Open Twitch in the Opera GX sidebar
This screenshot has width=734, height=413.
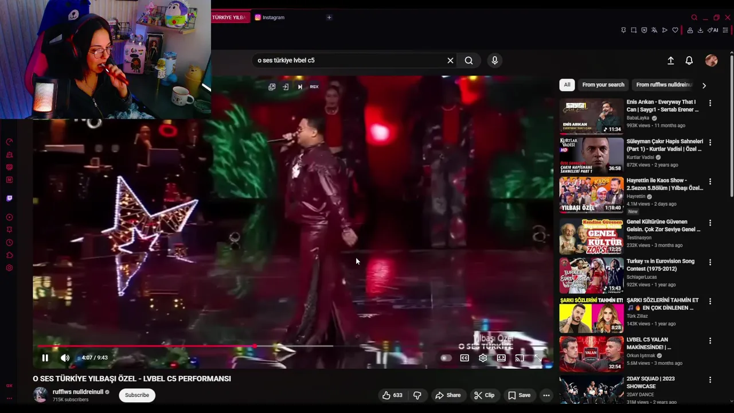9,198
